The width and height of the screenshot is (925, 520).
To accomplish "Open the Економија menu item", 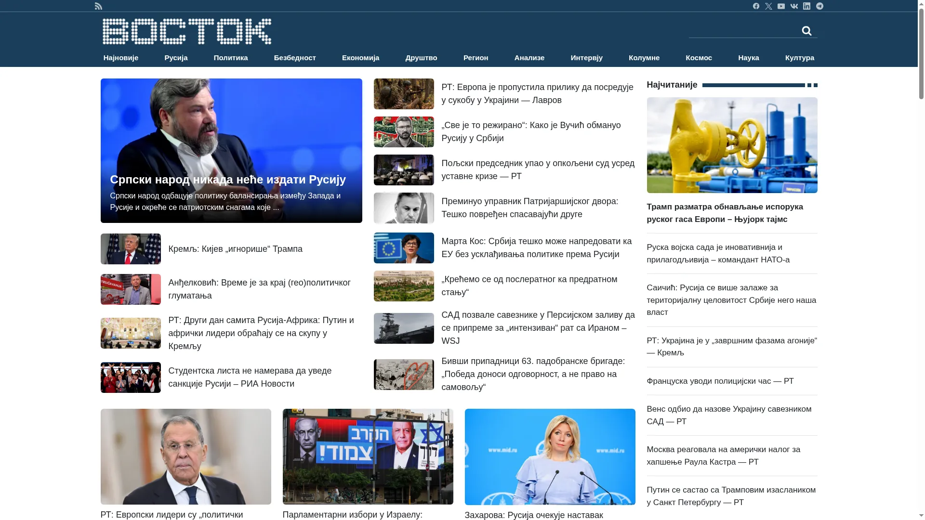I will pyautogui.click(x=360, y=58).
